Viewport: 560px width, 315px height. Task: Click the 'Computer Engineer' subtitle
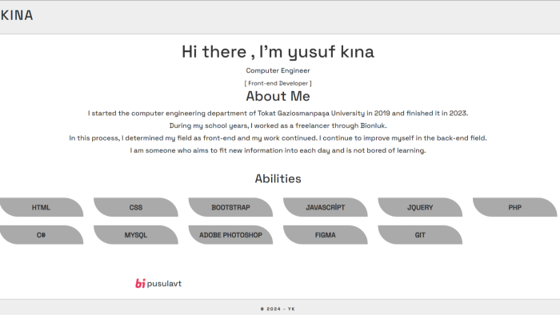click(278, 70)
